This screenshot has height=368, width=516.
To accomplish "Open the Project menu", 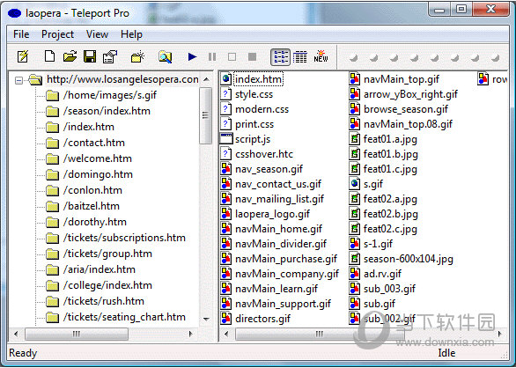I will pos(57,34).
